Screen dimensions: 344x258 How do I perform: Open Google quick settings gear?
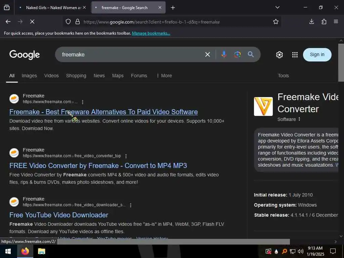(279, 55)
